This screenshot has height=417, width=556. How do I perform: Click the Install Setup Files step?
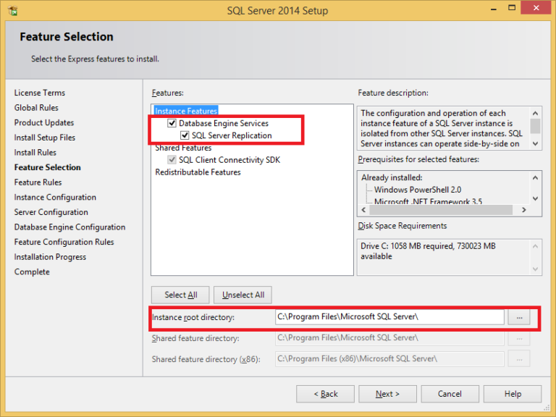(x=45, y=138)
